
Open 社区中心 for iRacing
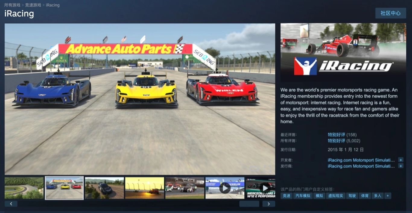390,13
